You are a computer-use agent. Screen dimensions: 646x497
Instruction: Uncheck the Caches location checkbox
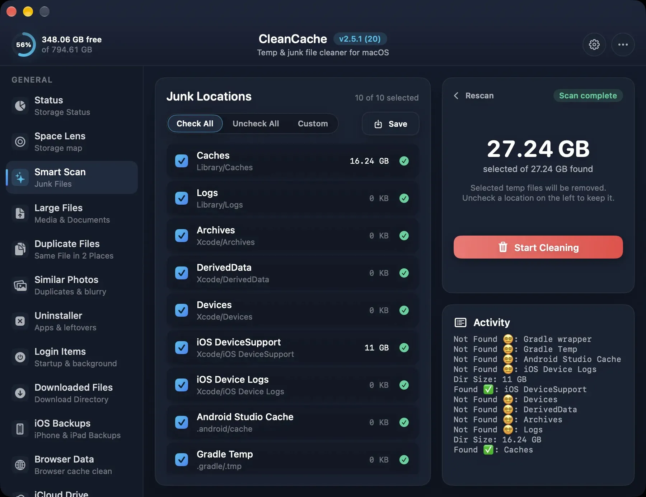[182, 161]
